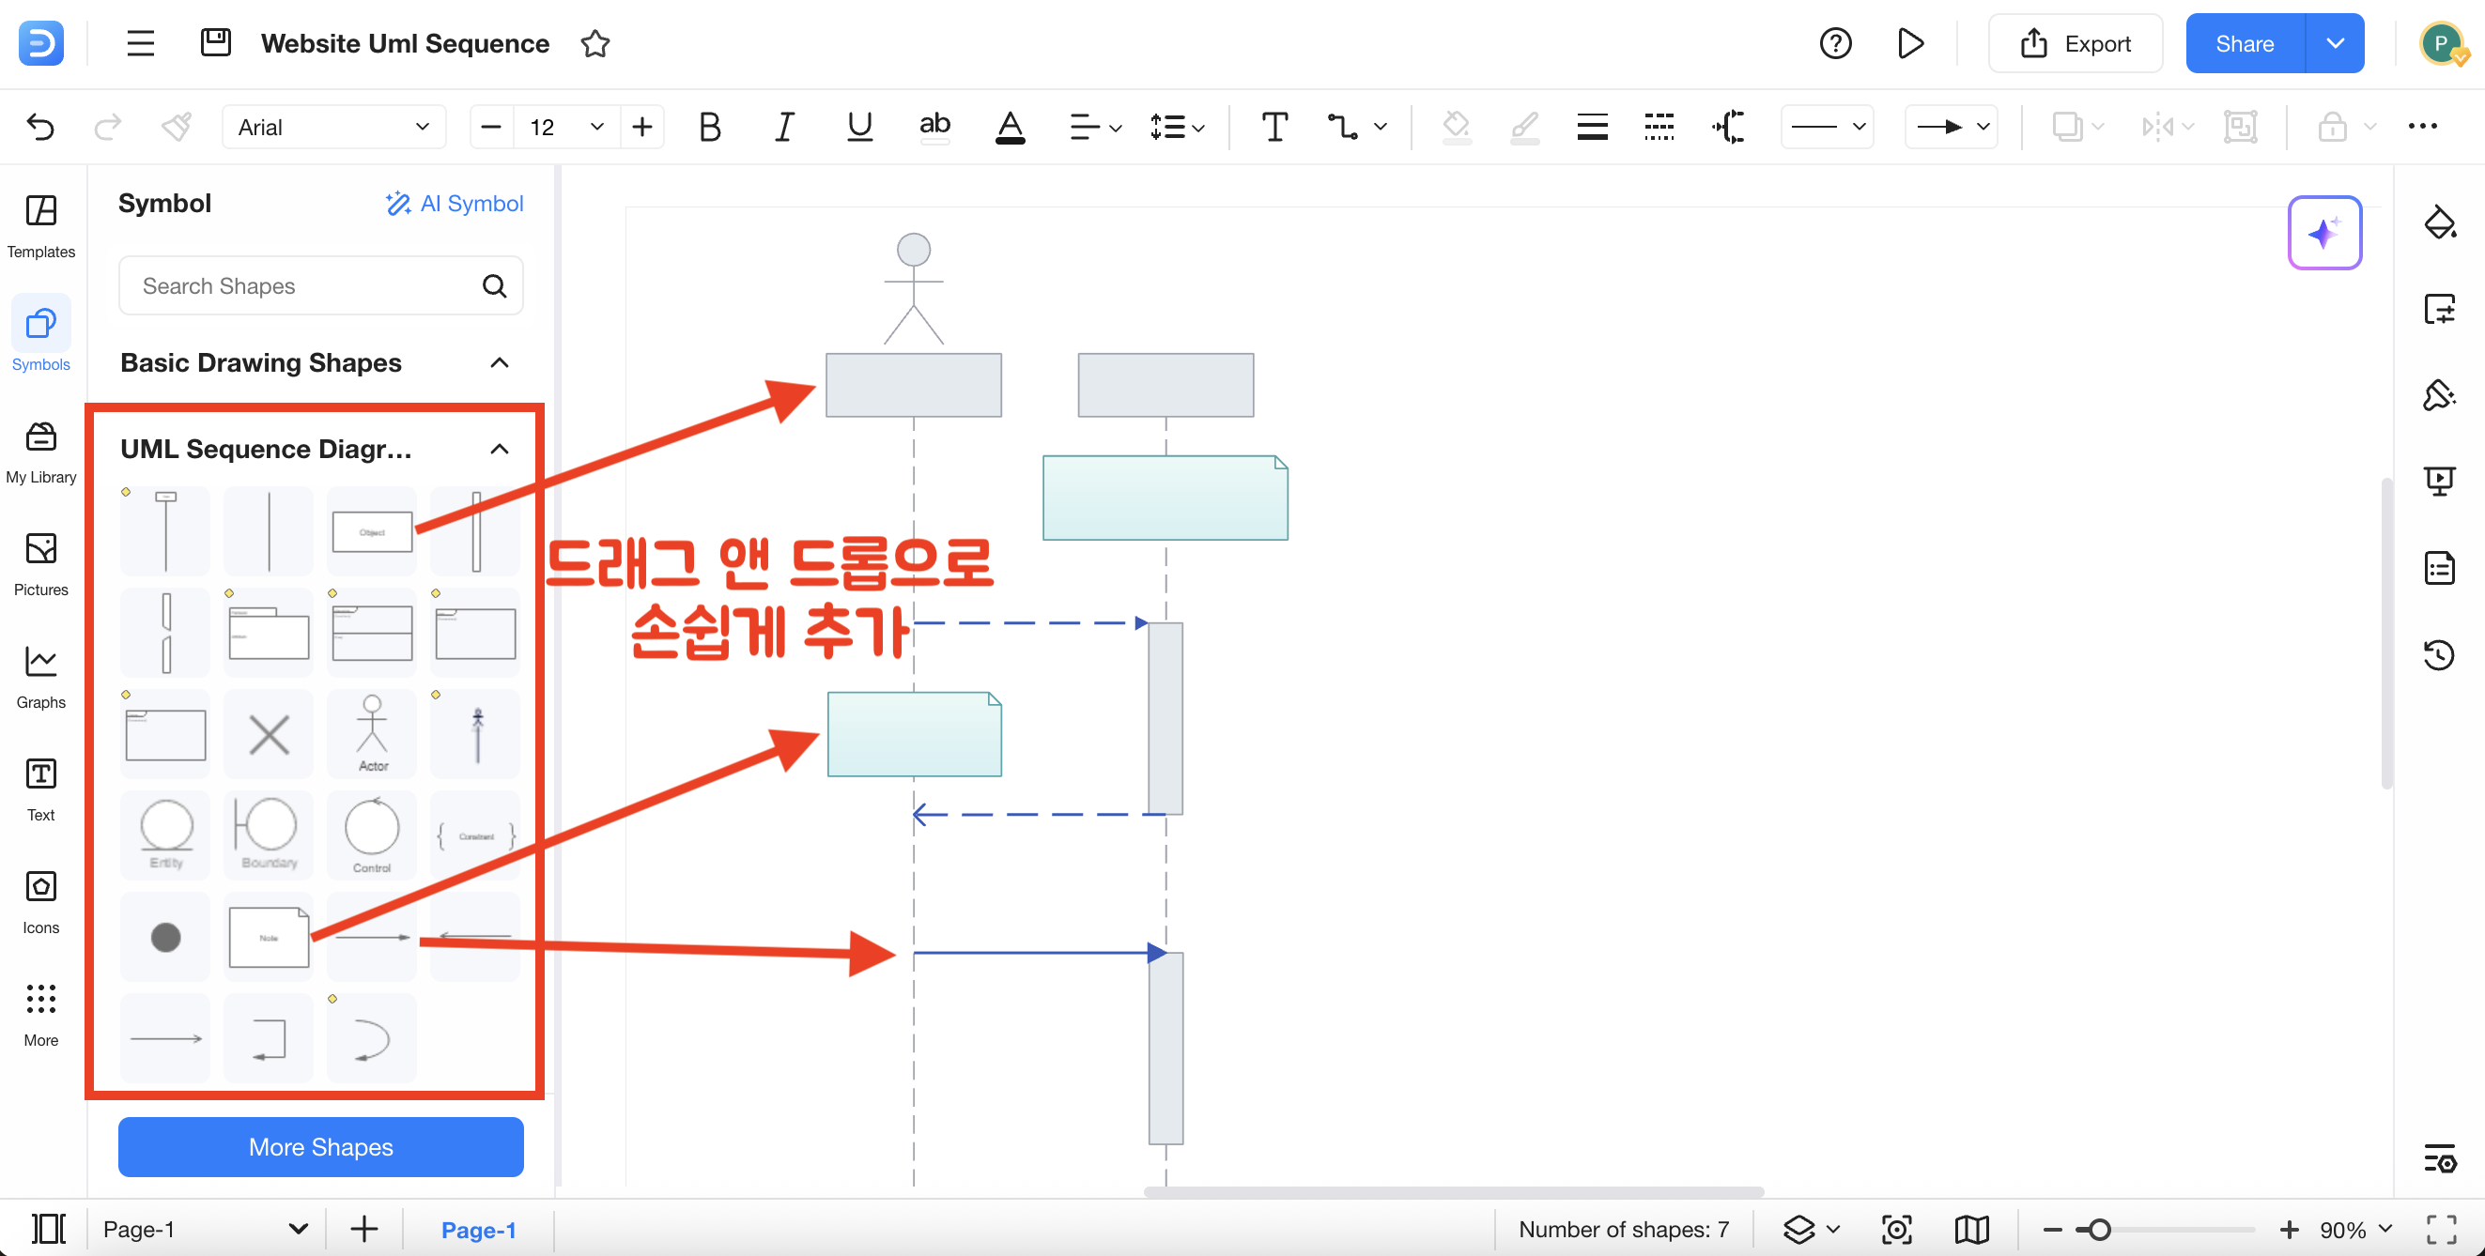Add a new page with plus
This screenshot has width=2485, height=1256.
tap(363, 1230)
